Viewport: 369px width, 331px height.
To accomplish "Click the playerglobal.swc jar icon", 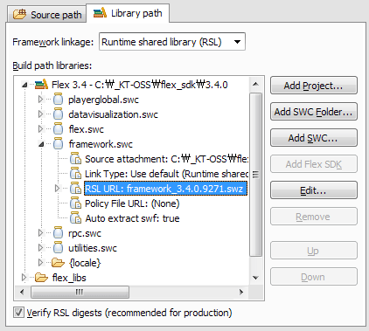I will [59, 100].
